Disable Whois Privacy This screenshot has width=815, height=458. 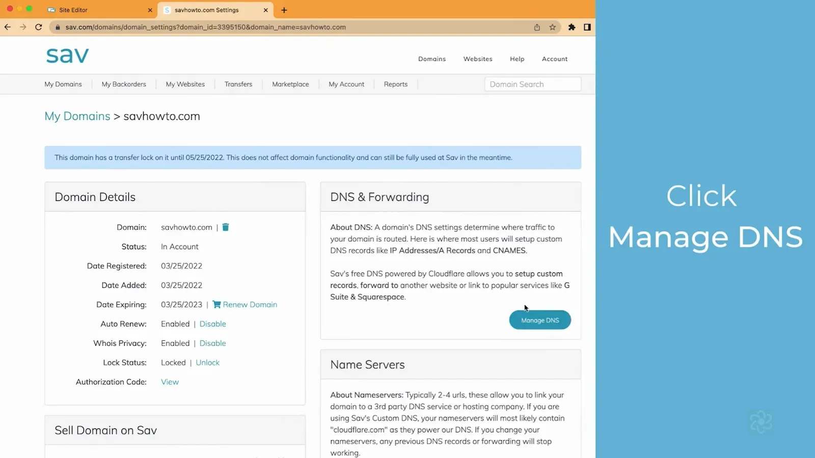212,343
